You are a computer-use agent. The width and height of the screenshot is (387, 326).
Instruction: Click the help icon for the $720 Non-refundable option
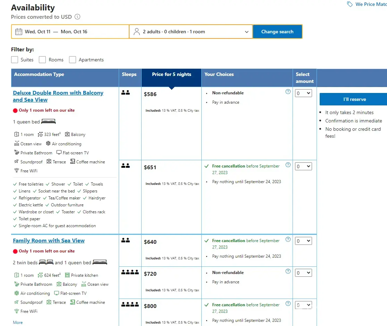[288, 272]
